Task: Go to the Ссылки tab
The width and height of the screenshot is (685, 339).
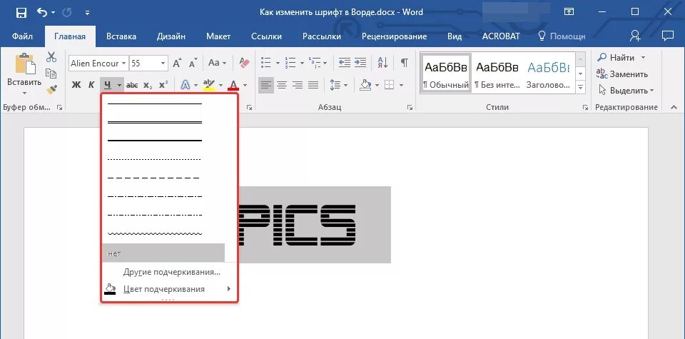Action: coord(266,36)
